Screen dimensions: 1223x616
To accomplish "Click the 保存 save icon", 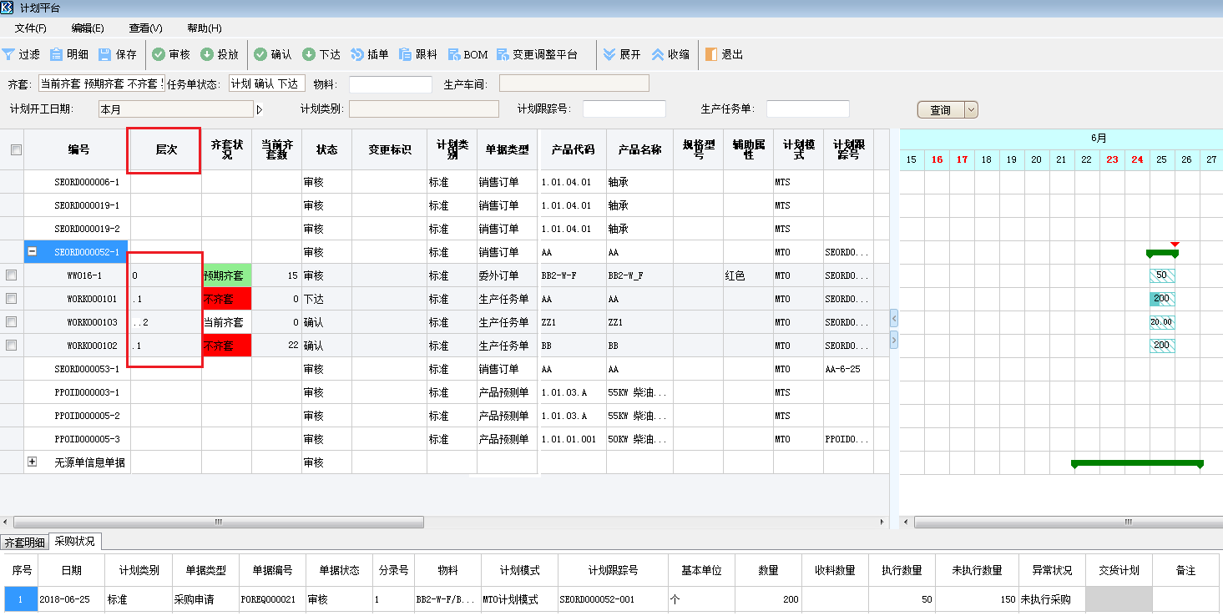I will 104,54.
